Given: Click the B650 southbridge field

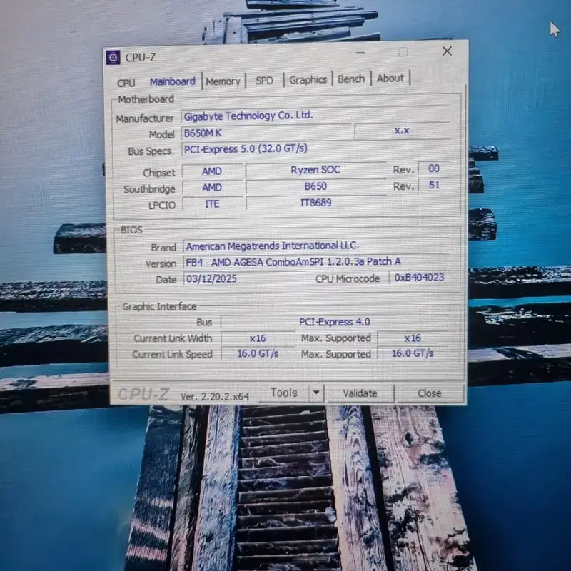Looking at the screenshot, I should (x=315, y=186).
